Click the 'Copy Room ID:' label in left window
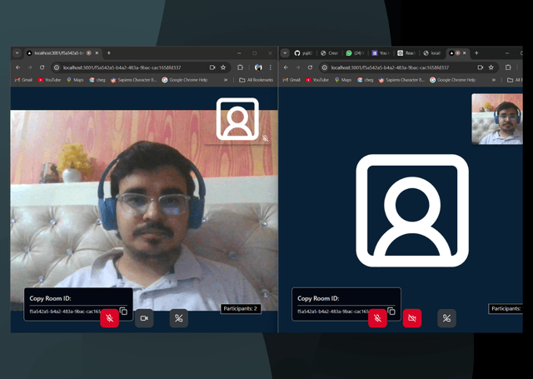 pos(50,298)
